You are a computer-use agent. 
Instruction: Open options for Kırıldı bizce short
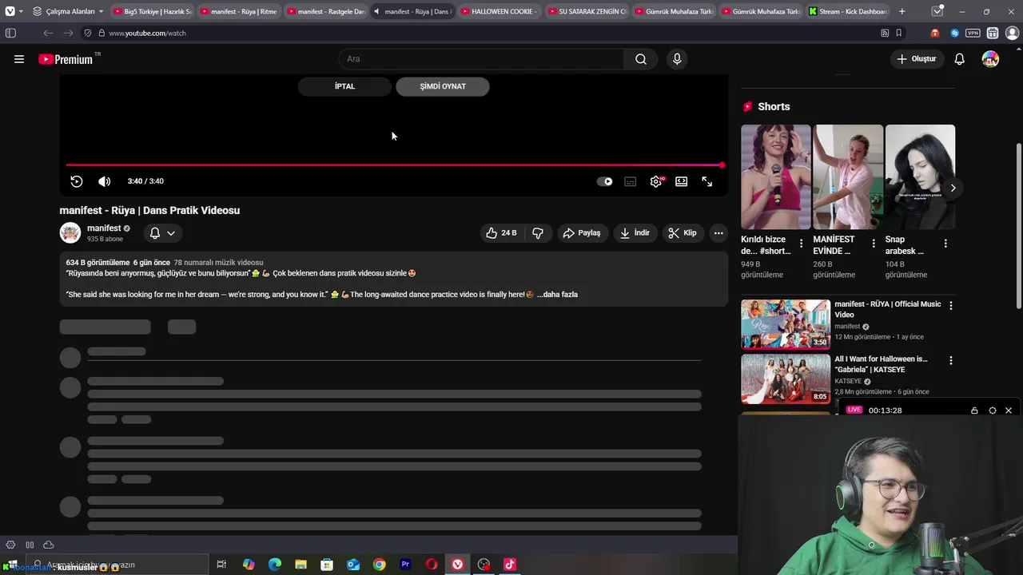coord(801,244)
